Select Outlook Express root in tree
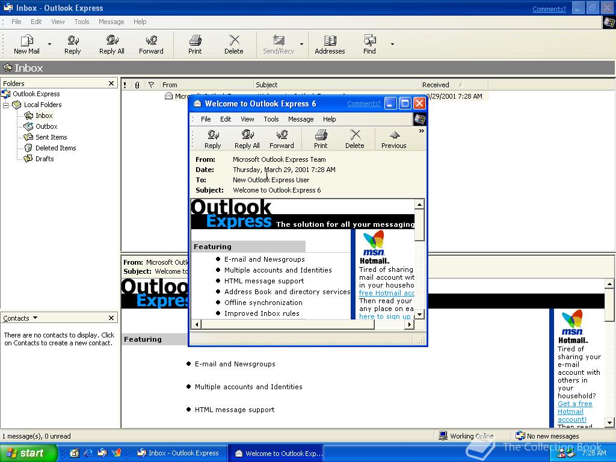The width and height of the screenshot is (616, 462). 35,94
